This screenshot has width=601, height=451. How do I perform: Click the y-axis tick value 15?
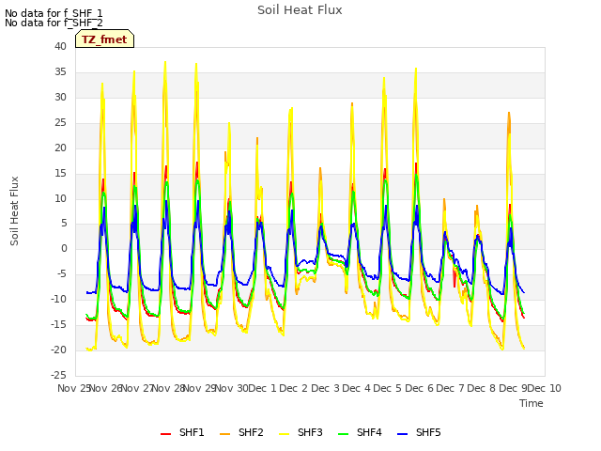(x=60, y=173)
